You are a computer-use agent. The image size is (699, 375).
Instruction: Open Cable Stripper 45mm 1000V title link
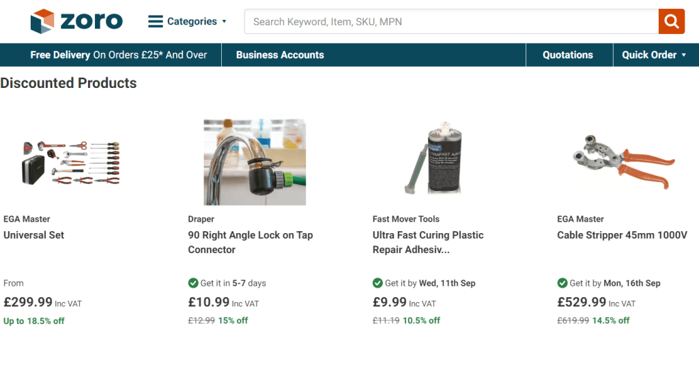622,235
